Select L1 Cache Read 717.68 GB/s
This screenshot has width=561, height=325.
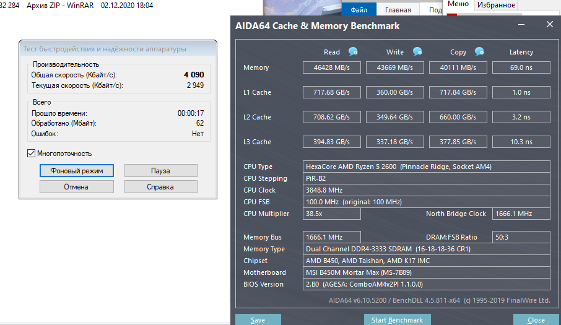pyautogui.click(x=332, y=92)
